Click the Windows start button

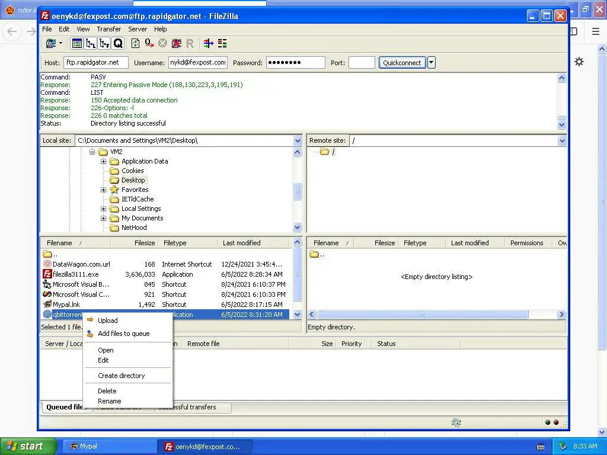click(28, 446)
